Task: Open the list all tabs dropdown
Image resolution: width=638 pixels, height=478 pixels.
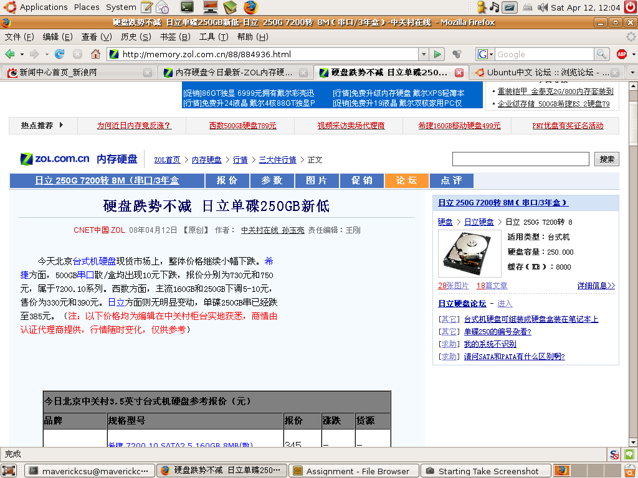Action: click(632, 73)
